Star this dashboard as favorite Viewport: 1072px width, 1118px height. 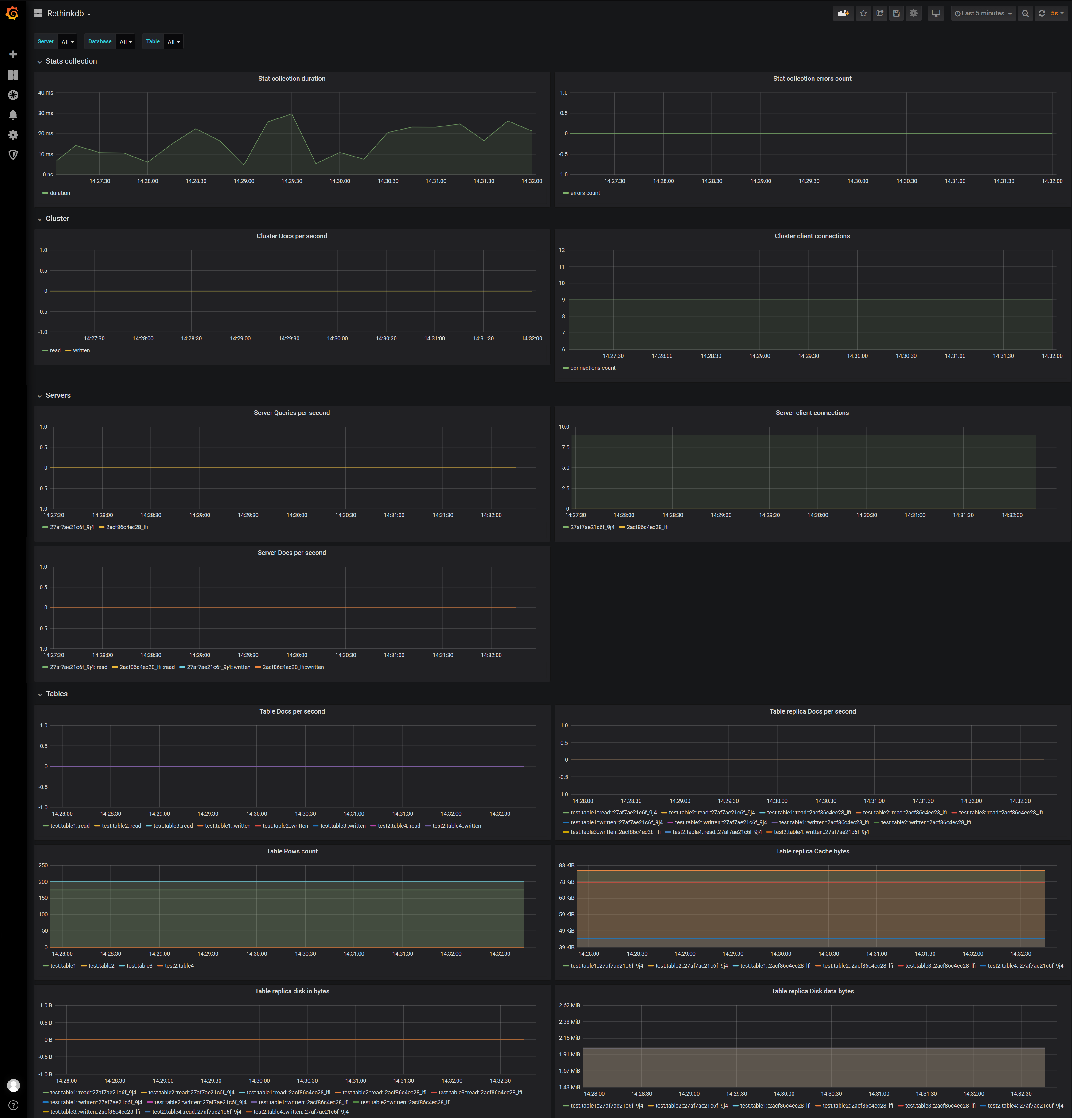pos(863,13)
